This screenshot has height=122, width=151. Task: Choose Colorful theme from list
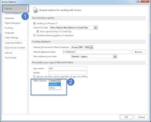(55, 84)
